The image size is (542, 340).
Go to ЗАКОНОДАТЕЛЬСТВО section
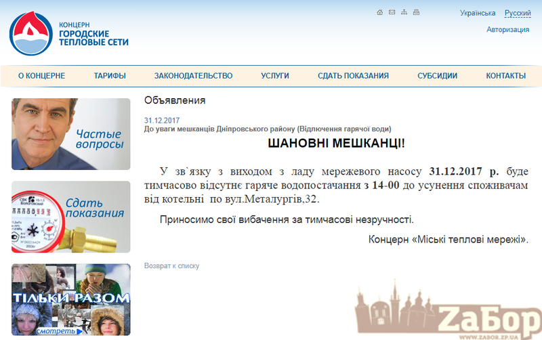click(x=193, y=76)
